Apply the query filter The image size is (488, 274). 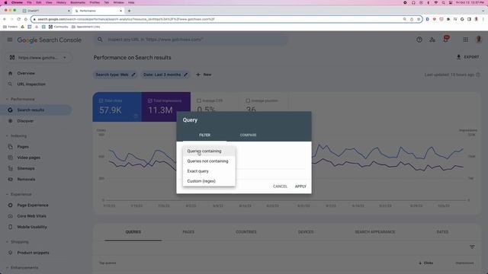pos(300,186)
